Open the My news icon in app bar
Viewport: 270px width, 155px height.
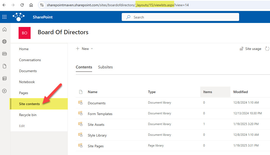click(5, 54)
